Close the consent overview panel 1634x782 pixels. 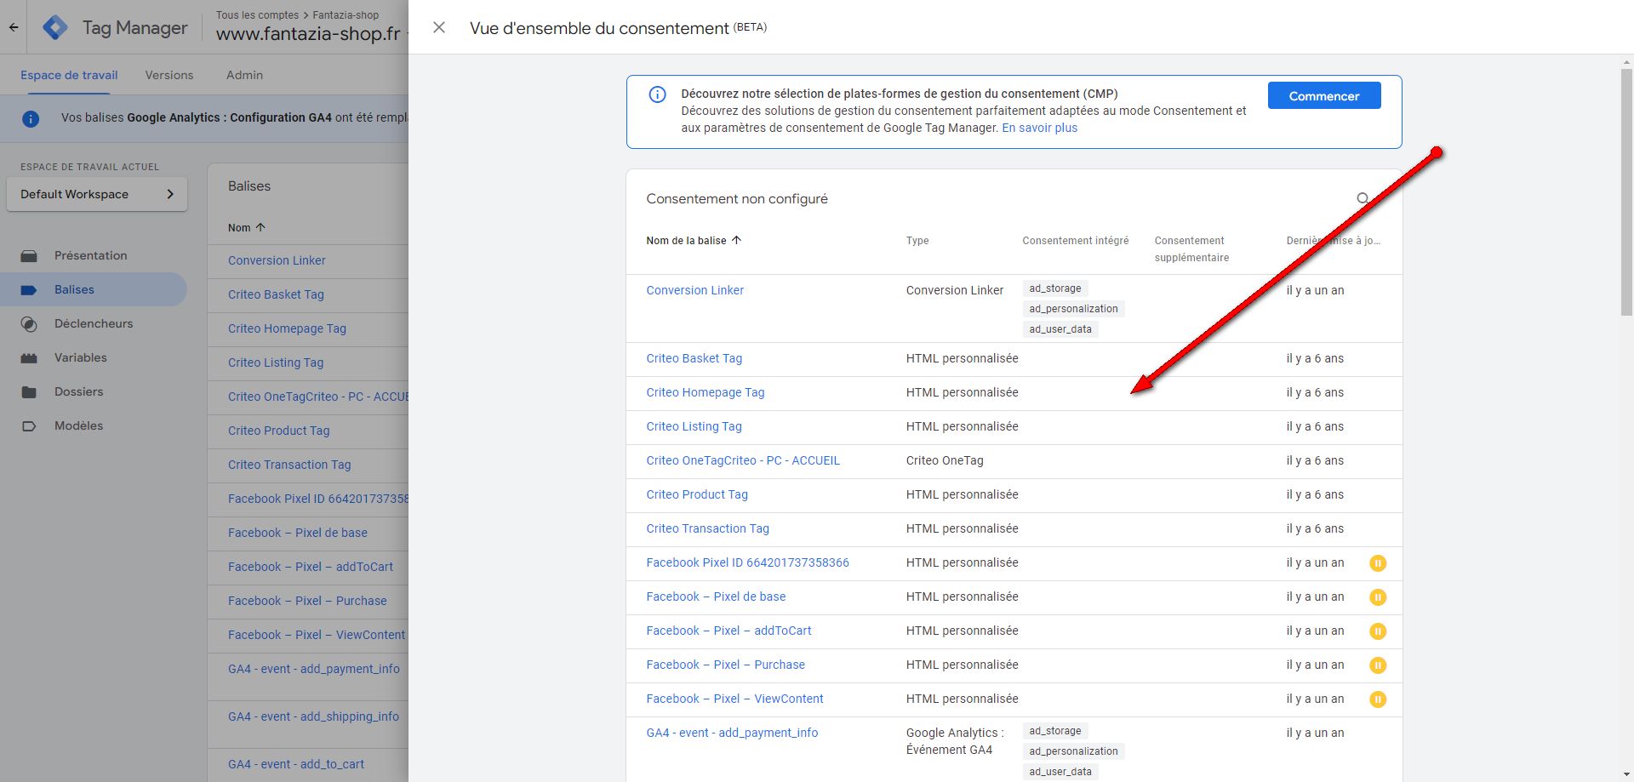tap(439, 27)
